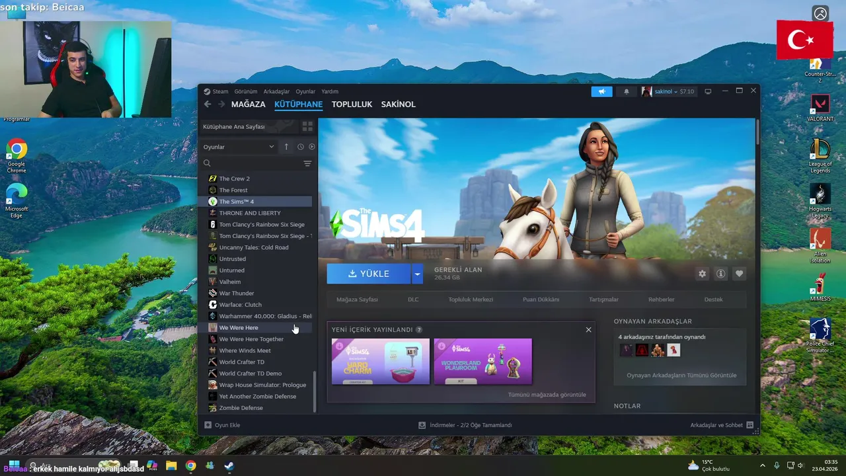Go to the TOPLULUK tab

point(352,104)
